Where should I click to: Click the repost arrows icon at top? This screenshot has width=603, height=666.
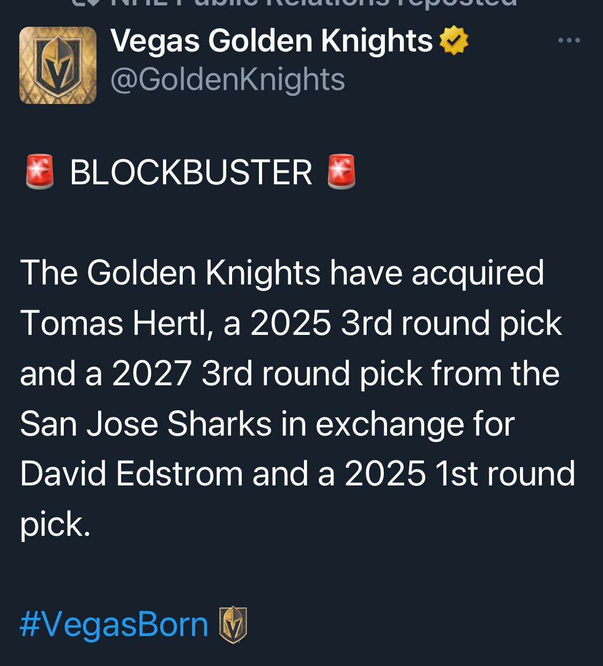tap(86, 3)
